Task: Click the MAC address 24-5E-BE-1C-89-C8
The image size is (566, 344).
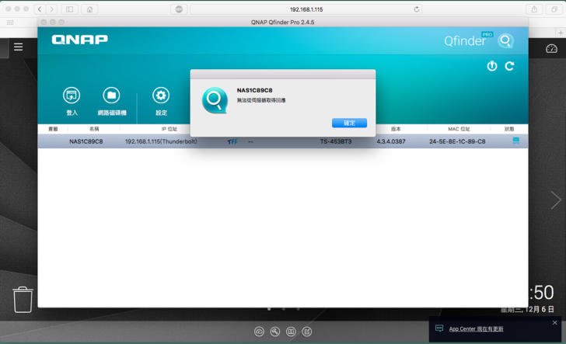Action: coord(457,141)
